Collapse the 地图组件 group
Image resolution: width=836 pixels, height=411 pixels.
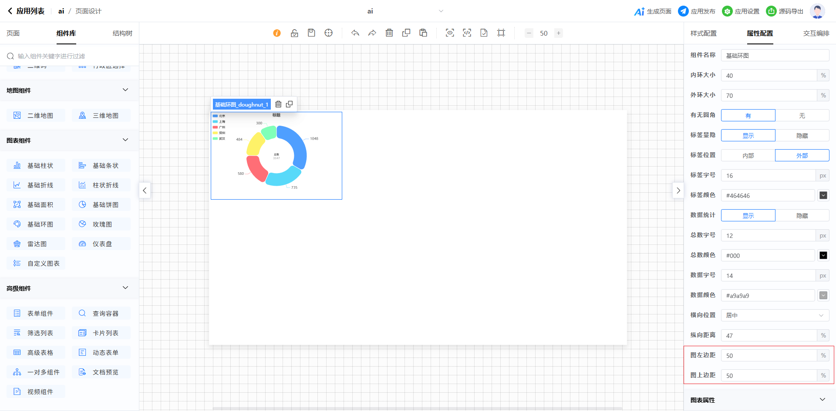coord(125,90)
